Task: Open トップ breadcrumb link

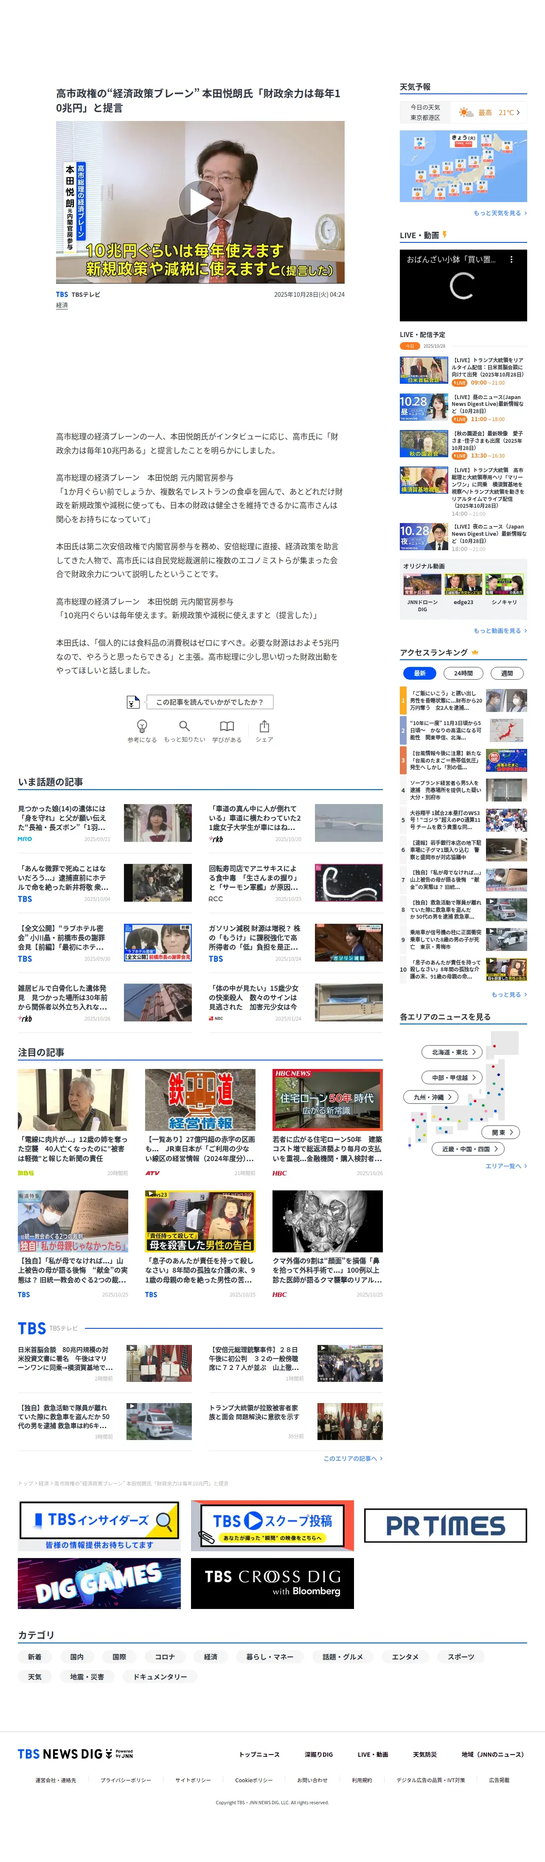Action: click(x=26, y=1483)
